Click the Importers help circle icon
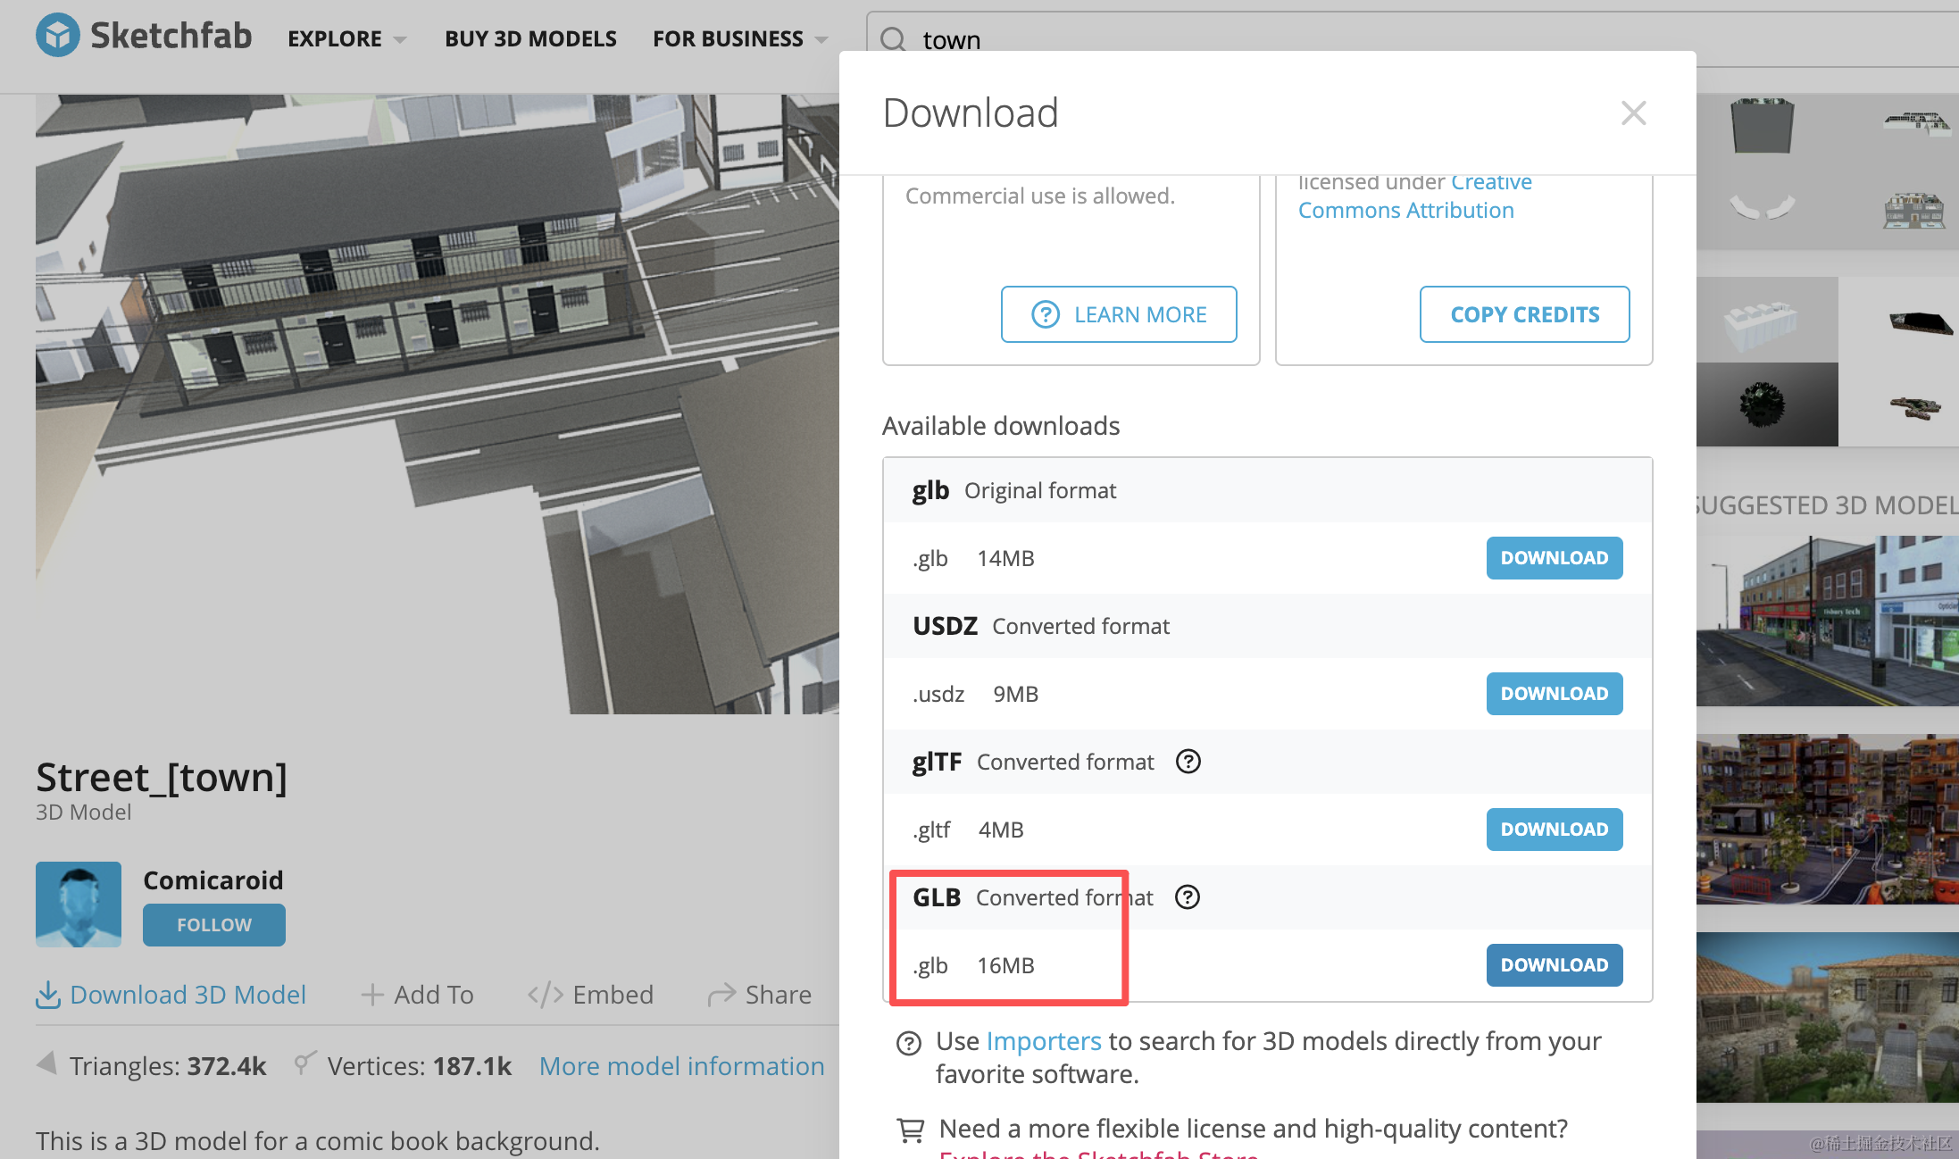 [x=909, y=1043]
